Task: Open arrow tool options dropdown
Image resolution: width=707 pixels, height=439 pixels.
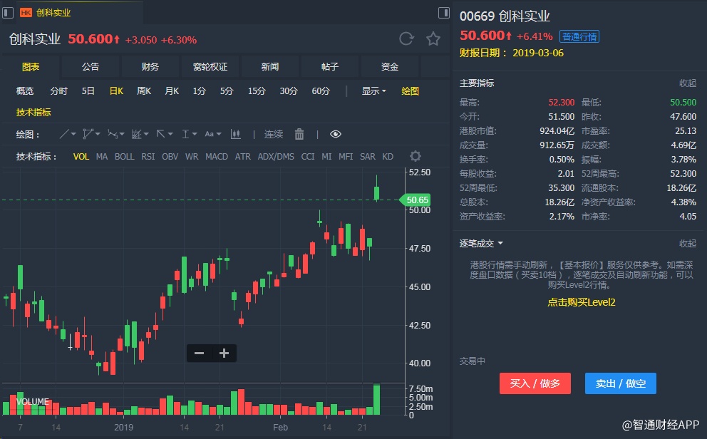Action: 170,134
